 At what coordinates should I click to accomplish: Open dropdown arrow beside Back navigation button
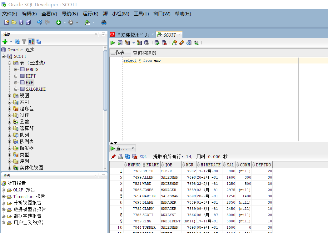click(65, 23)
